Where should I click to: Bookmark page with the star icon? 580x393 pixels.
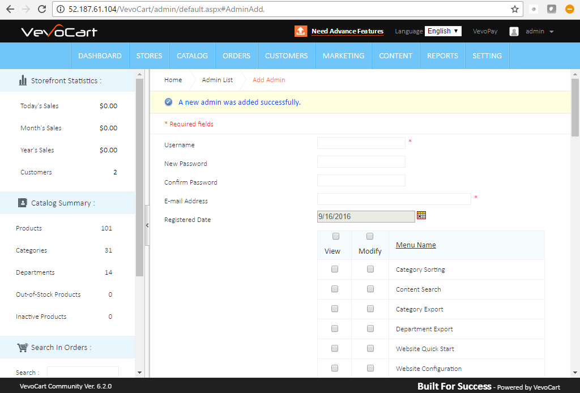coord(514,9)
